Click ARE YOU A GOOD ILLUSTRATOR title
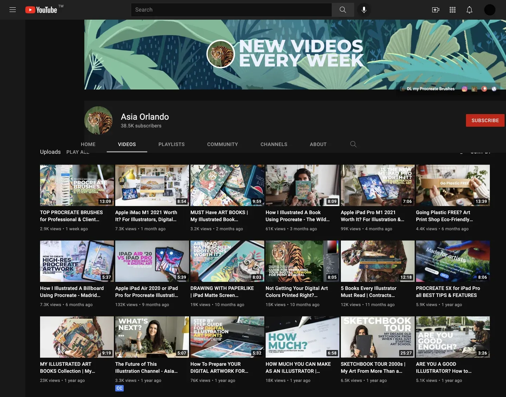Viewport: 506px width, 397px height. [444, 368]
